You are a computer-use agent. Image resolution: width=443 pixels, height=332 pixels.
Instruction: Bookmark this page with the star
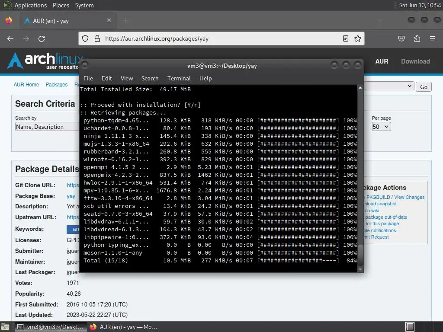(x=358, y=38)
